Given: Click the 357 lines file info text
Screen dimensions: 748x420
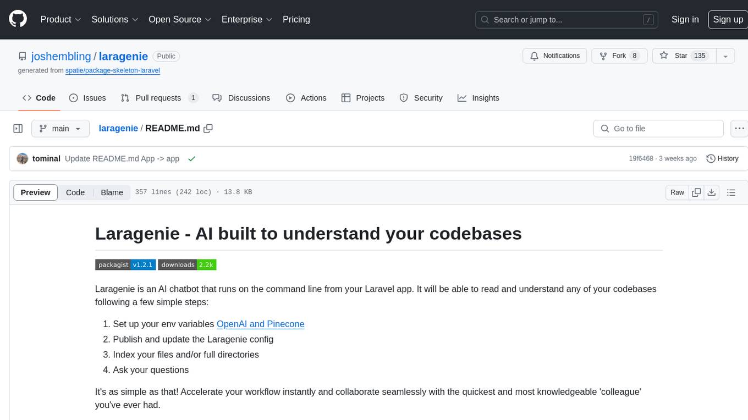Looking at the screenshot, I should pos(194,192).
